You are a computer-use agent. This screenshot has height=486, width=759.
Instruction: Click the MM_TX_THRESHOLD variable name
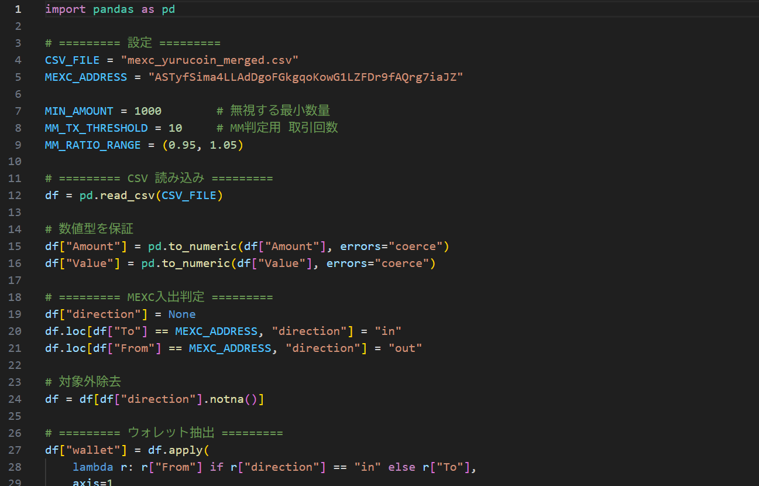click(96, 128)
